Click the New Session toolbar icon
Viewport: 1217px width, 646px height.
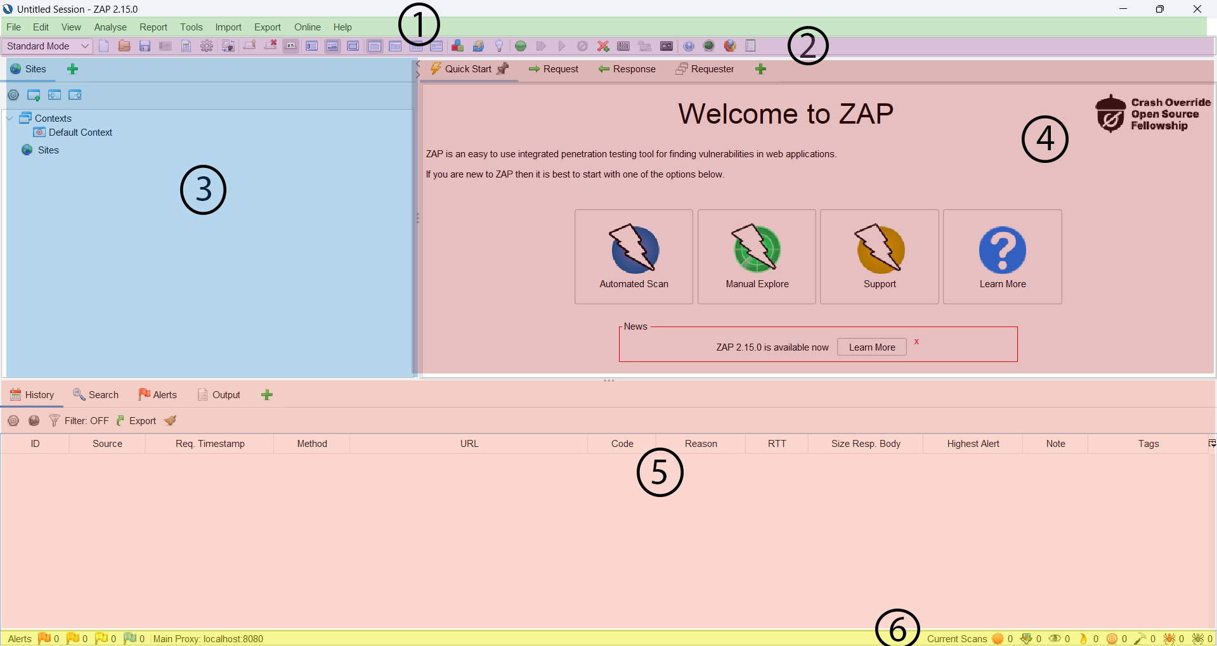pos(104,46)
